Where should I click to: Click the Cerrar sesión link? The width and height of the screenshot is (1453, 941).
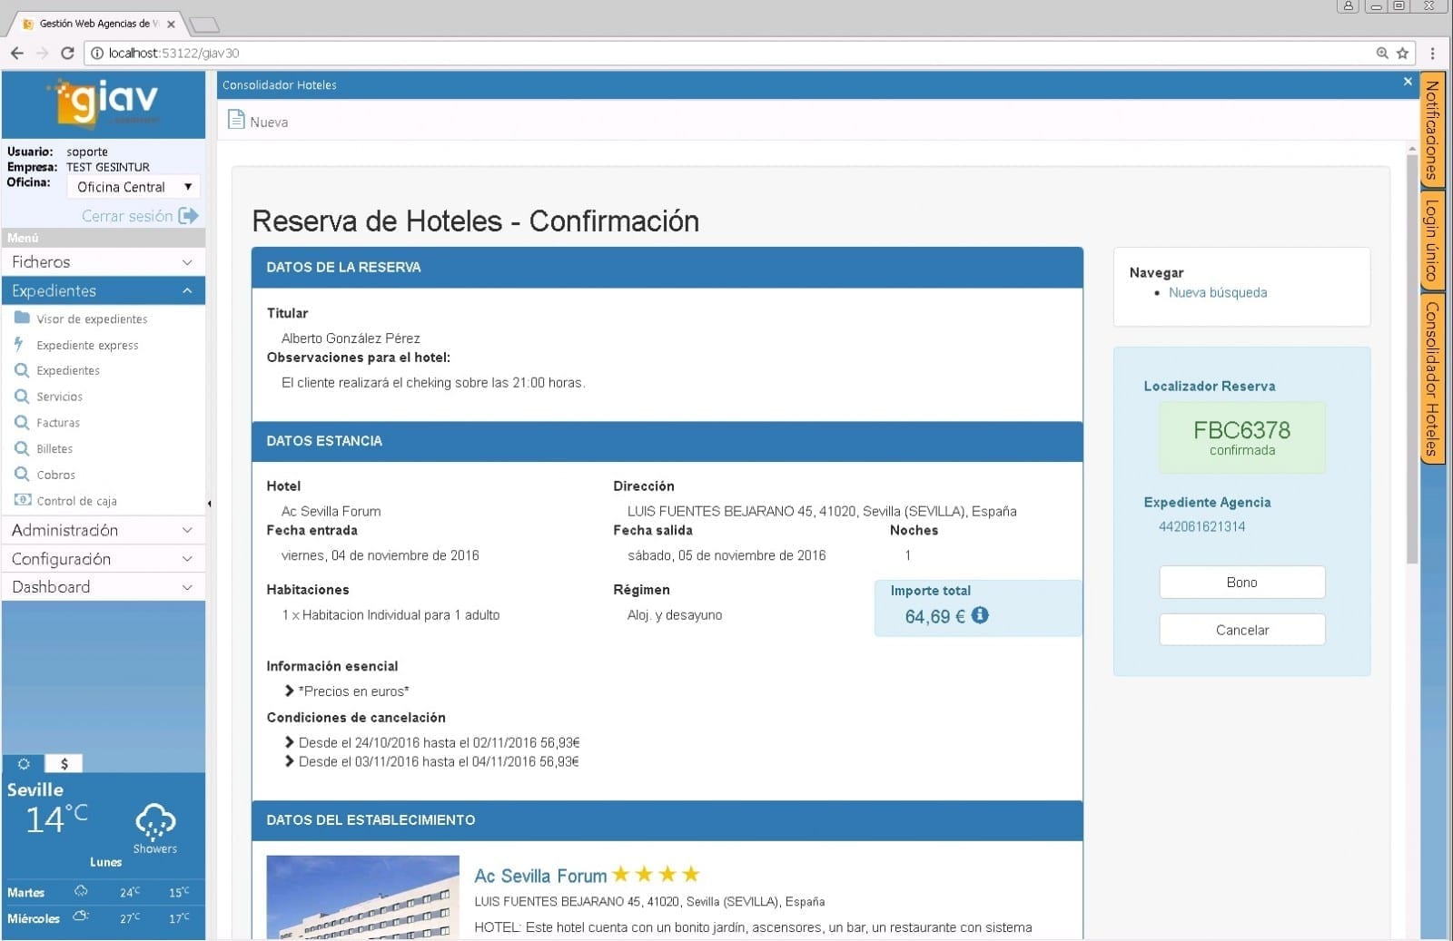[x=127, y=216]
